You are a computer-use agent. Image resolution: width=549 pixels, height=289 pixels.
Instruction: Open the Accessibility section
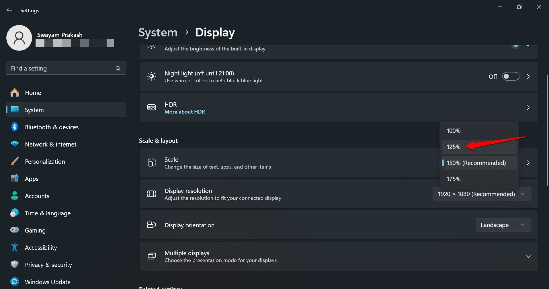tap(41, 247)
